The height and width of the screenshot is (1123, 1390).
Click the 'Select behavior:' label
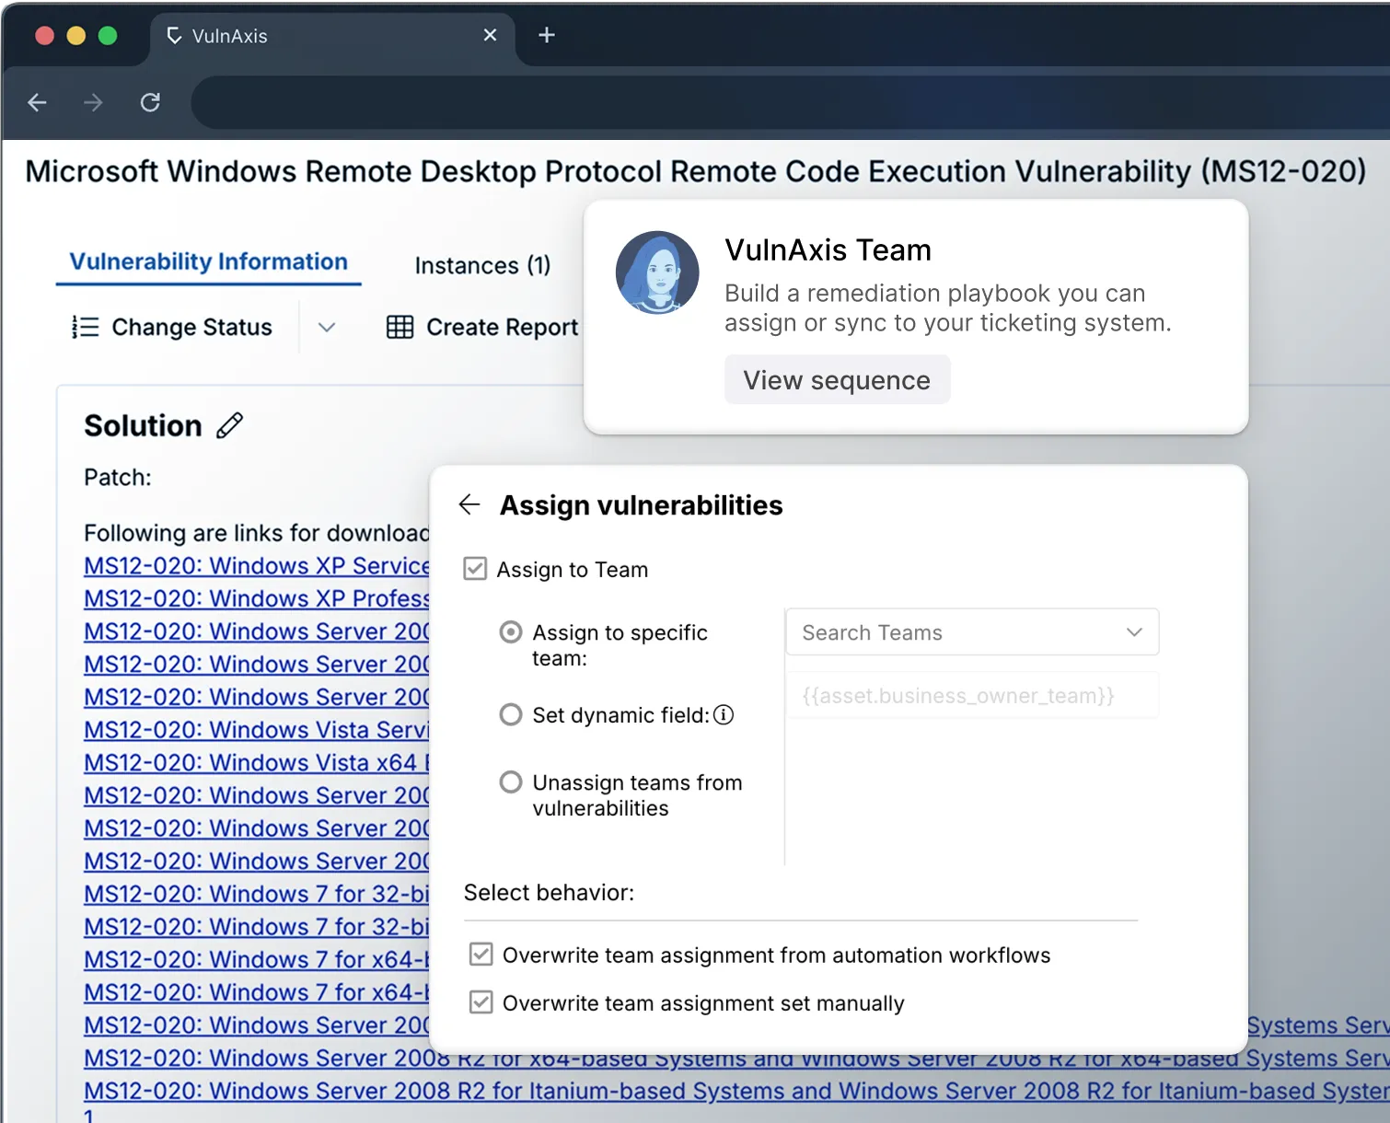pyautogui.click(x=549, y=893)
